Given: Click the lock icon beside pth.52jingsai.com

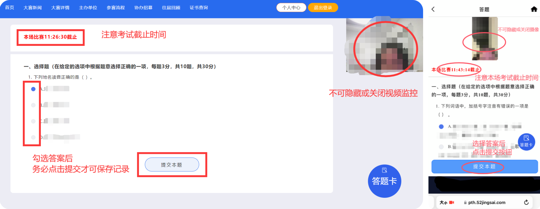Looking at the screenshot, I should [465, 203].
